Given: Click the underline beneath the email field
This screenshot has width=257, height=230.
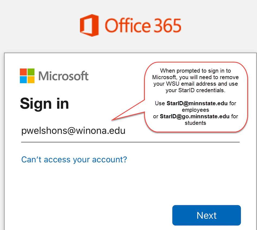Looking at the screenshot, I should pos(130,142).
